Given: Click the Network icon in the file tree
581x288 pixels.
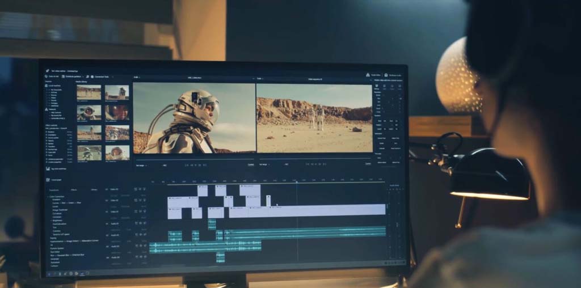Looking at the screenshot, I should [x=47, y=109].
